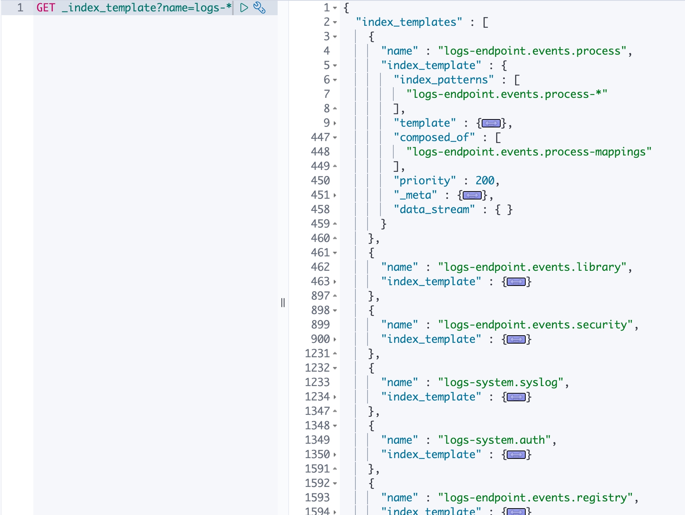Image resolution: width=685 pixels, height=515 pixels.
Task: Run the GET _index_template request
Action: (244, 8)
